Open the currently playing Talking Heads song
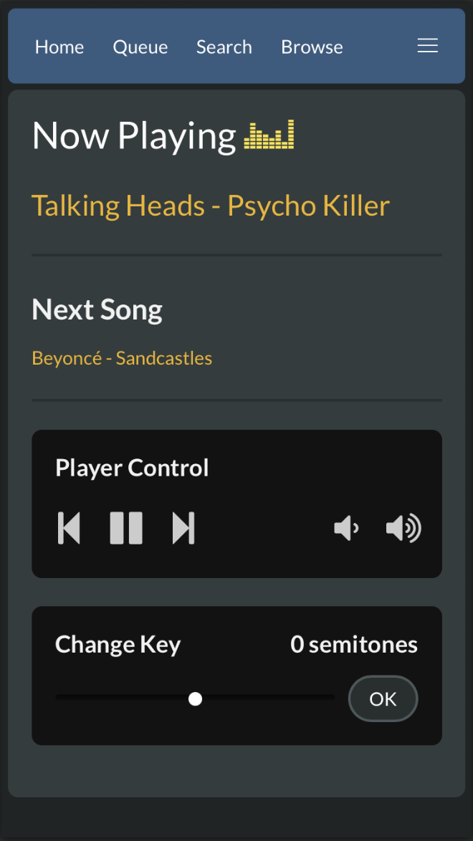Viewport: 473px width, 841px height. 210,206
